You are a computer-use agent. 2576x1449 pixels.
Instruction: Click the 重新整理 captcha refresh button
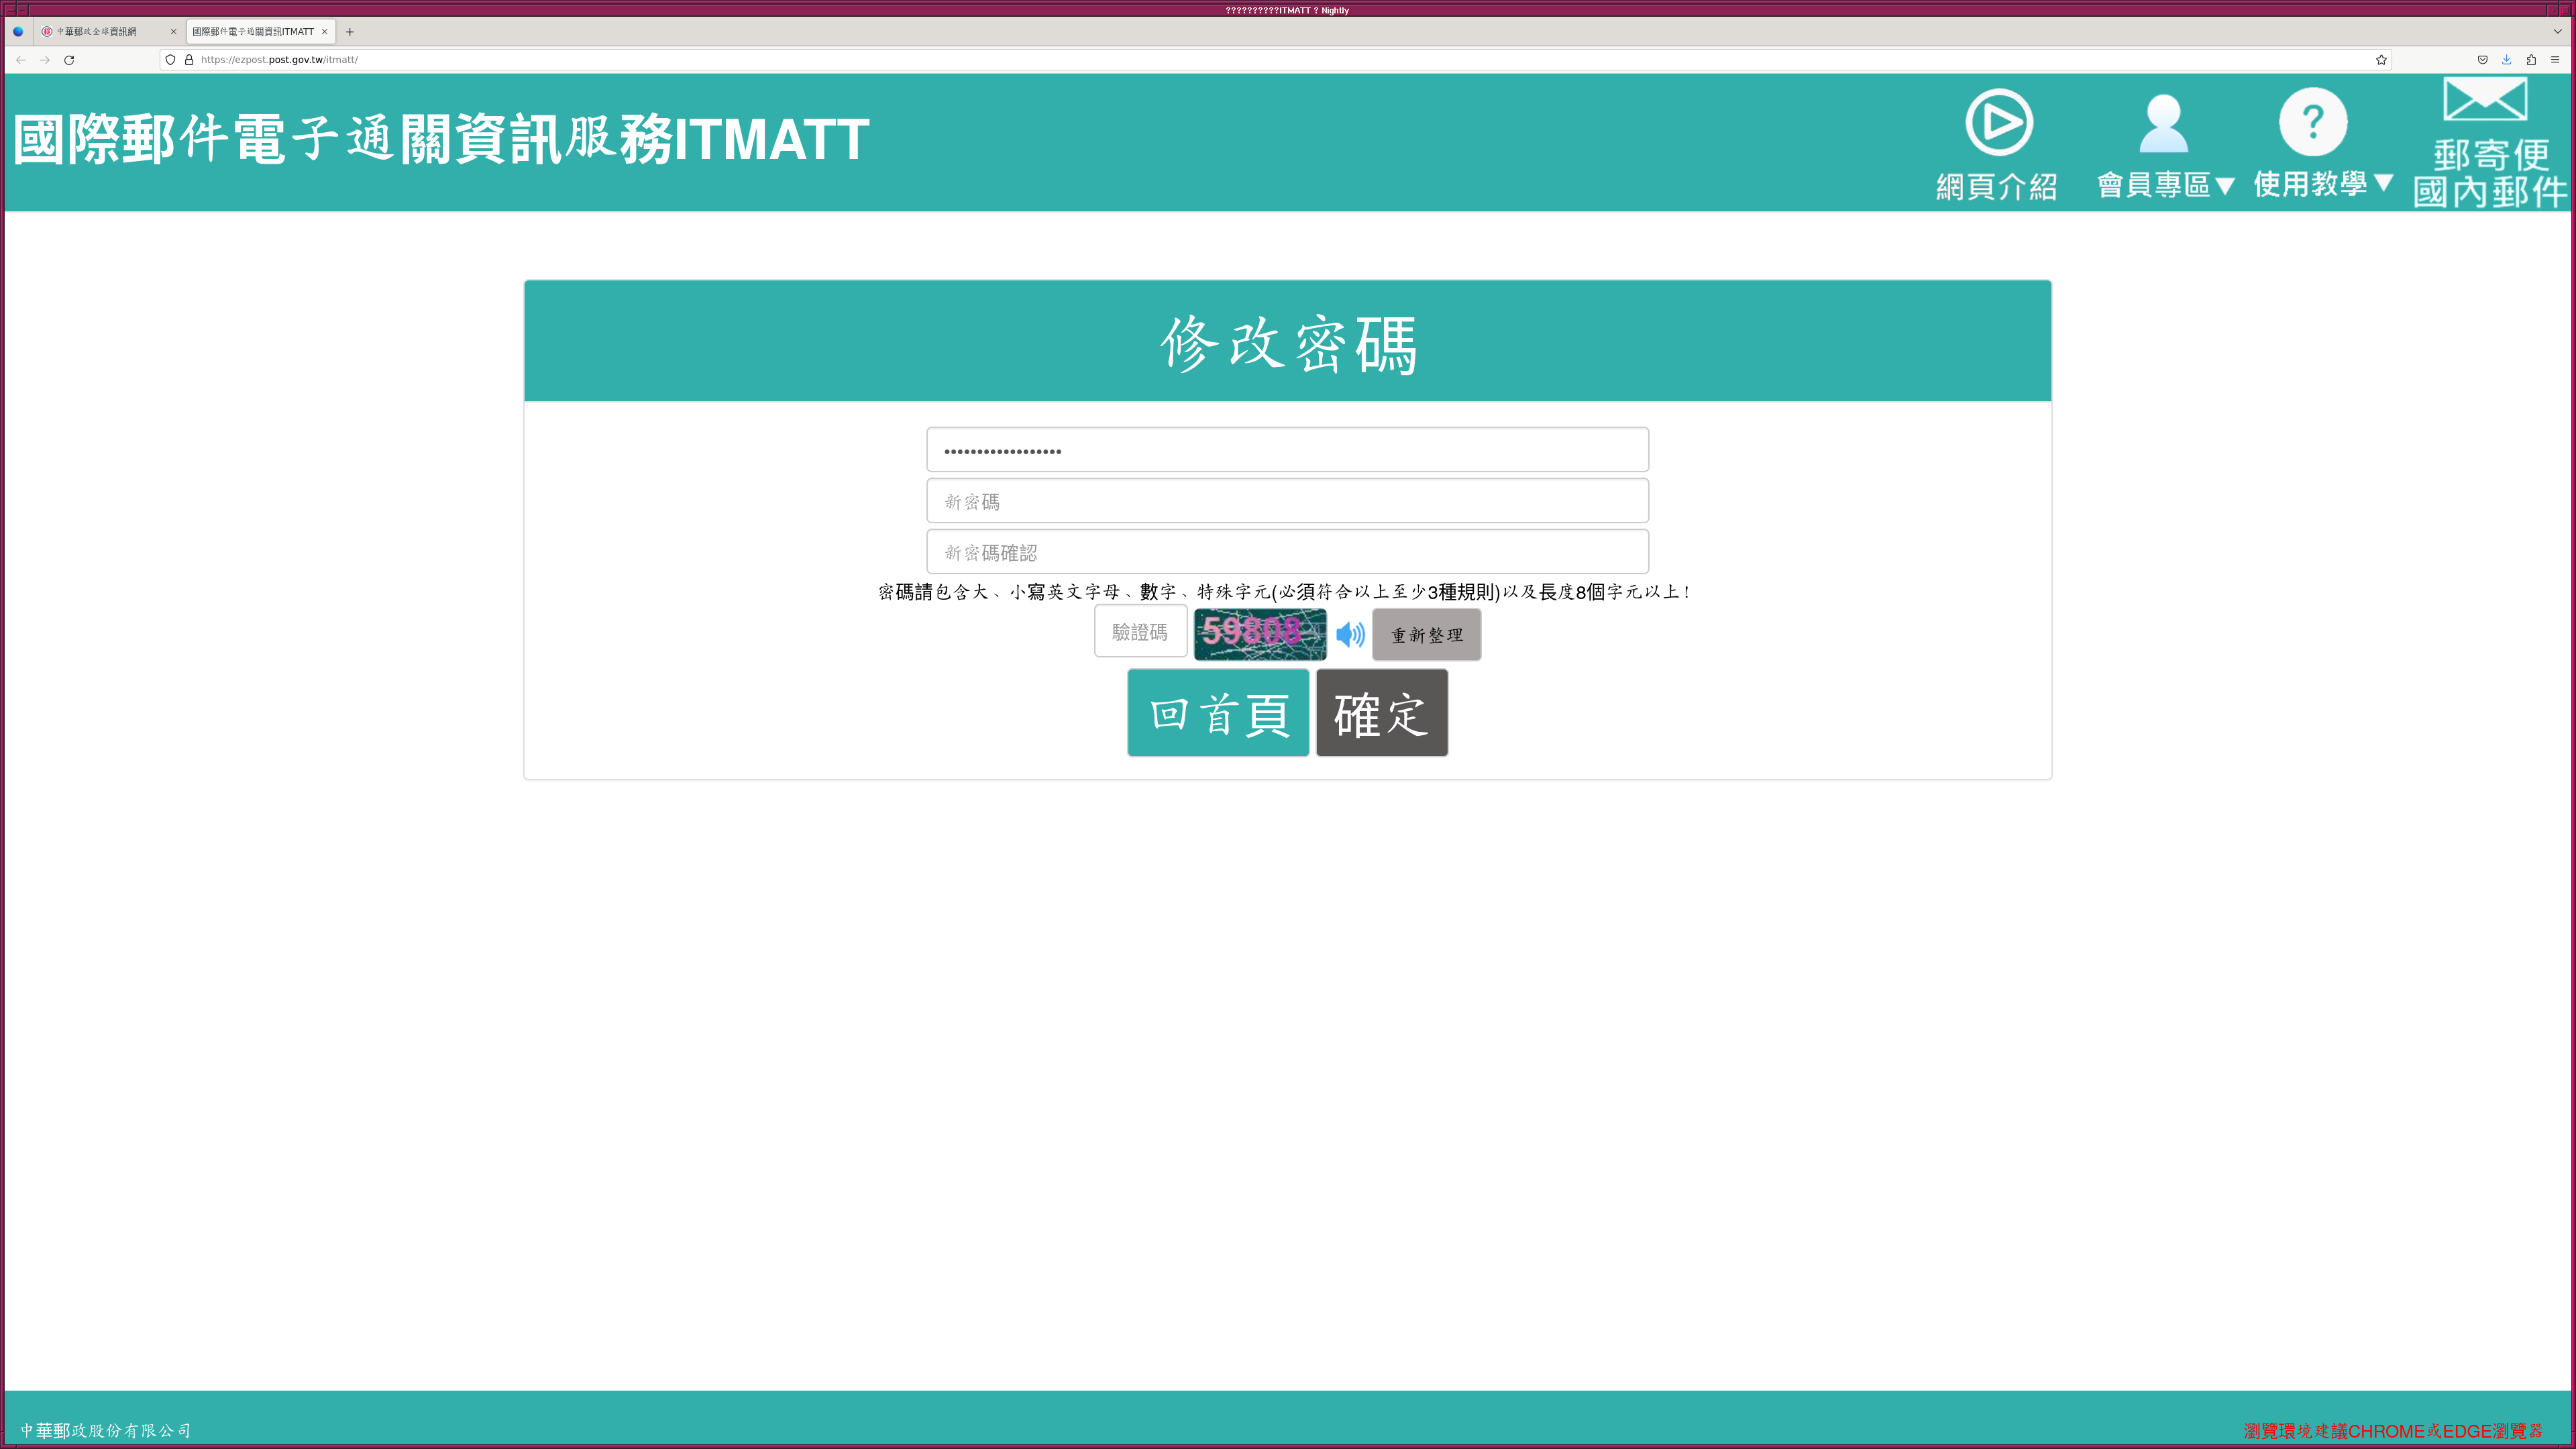point(1426,635)
